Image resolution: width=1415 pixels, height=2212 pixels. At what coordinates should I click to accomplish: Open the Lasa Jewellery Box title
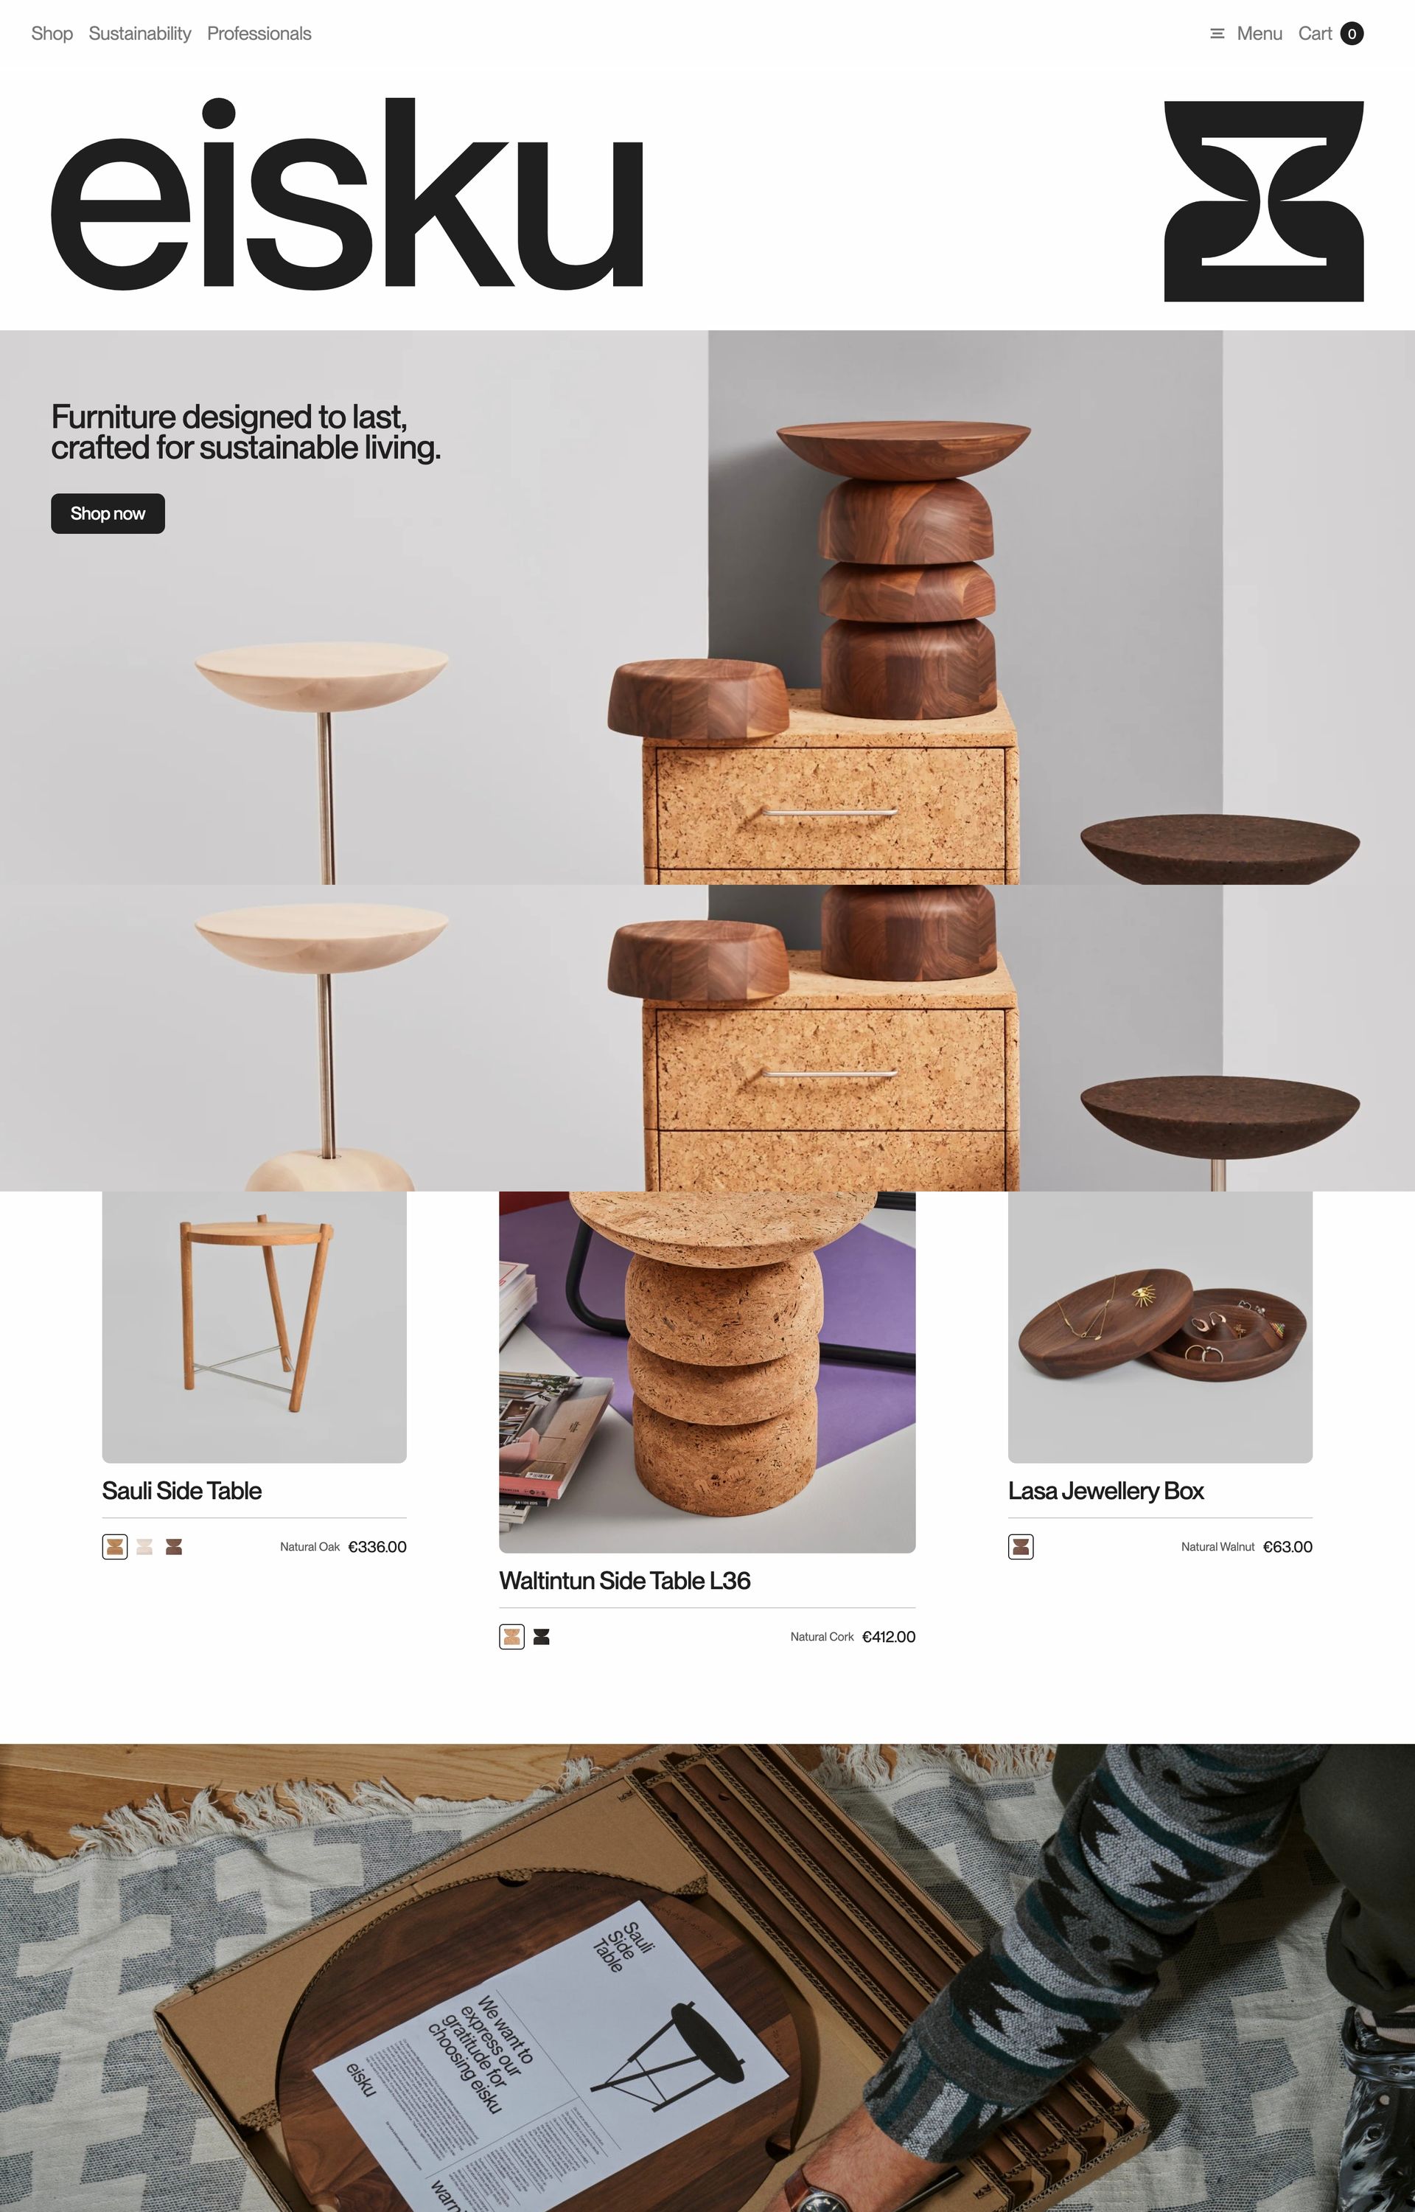[x=1106, y=1491]
